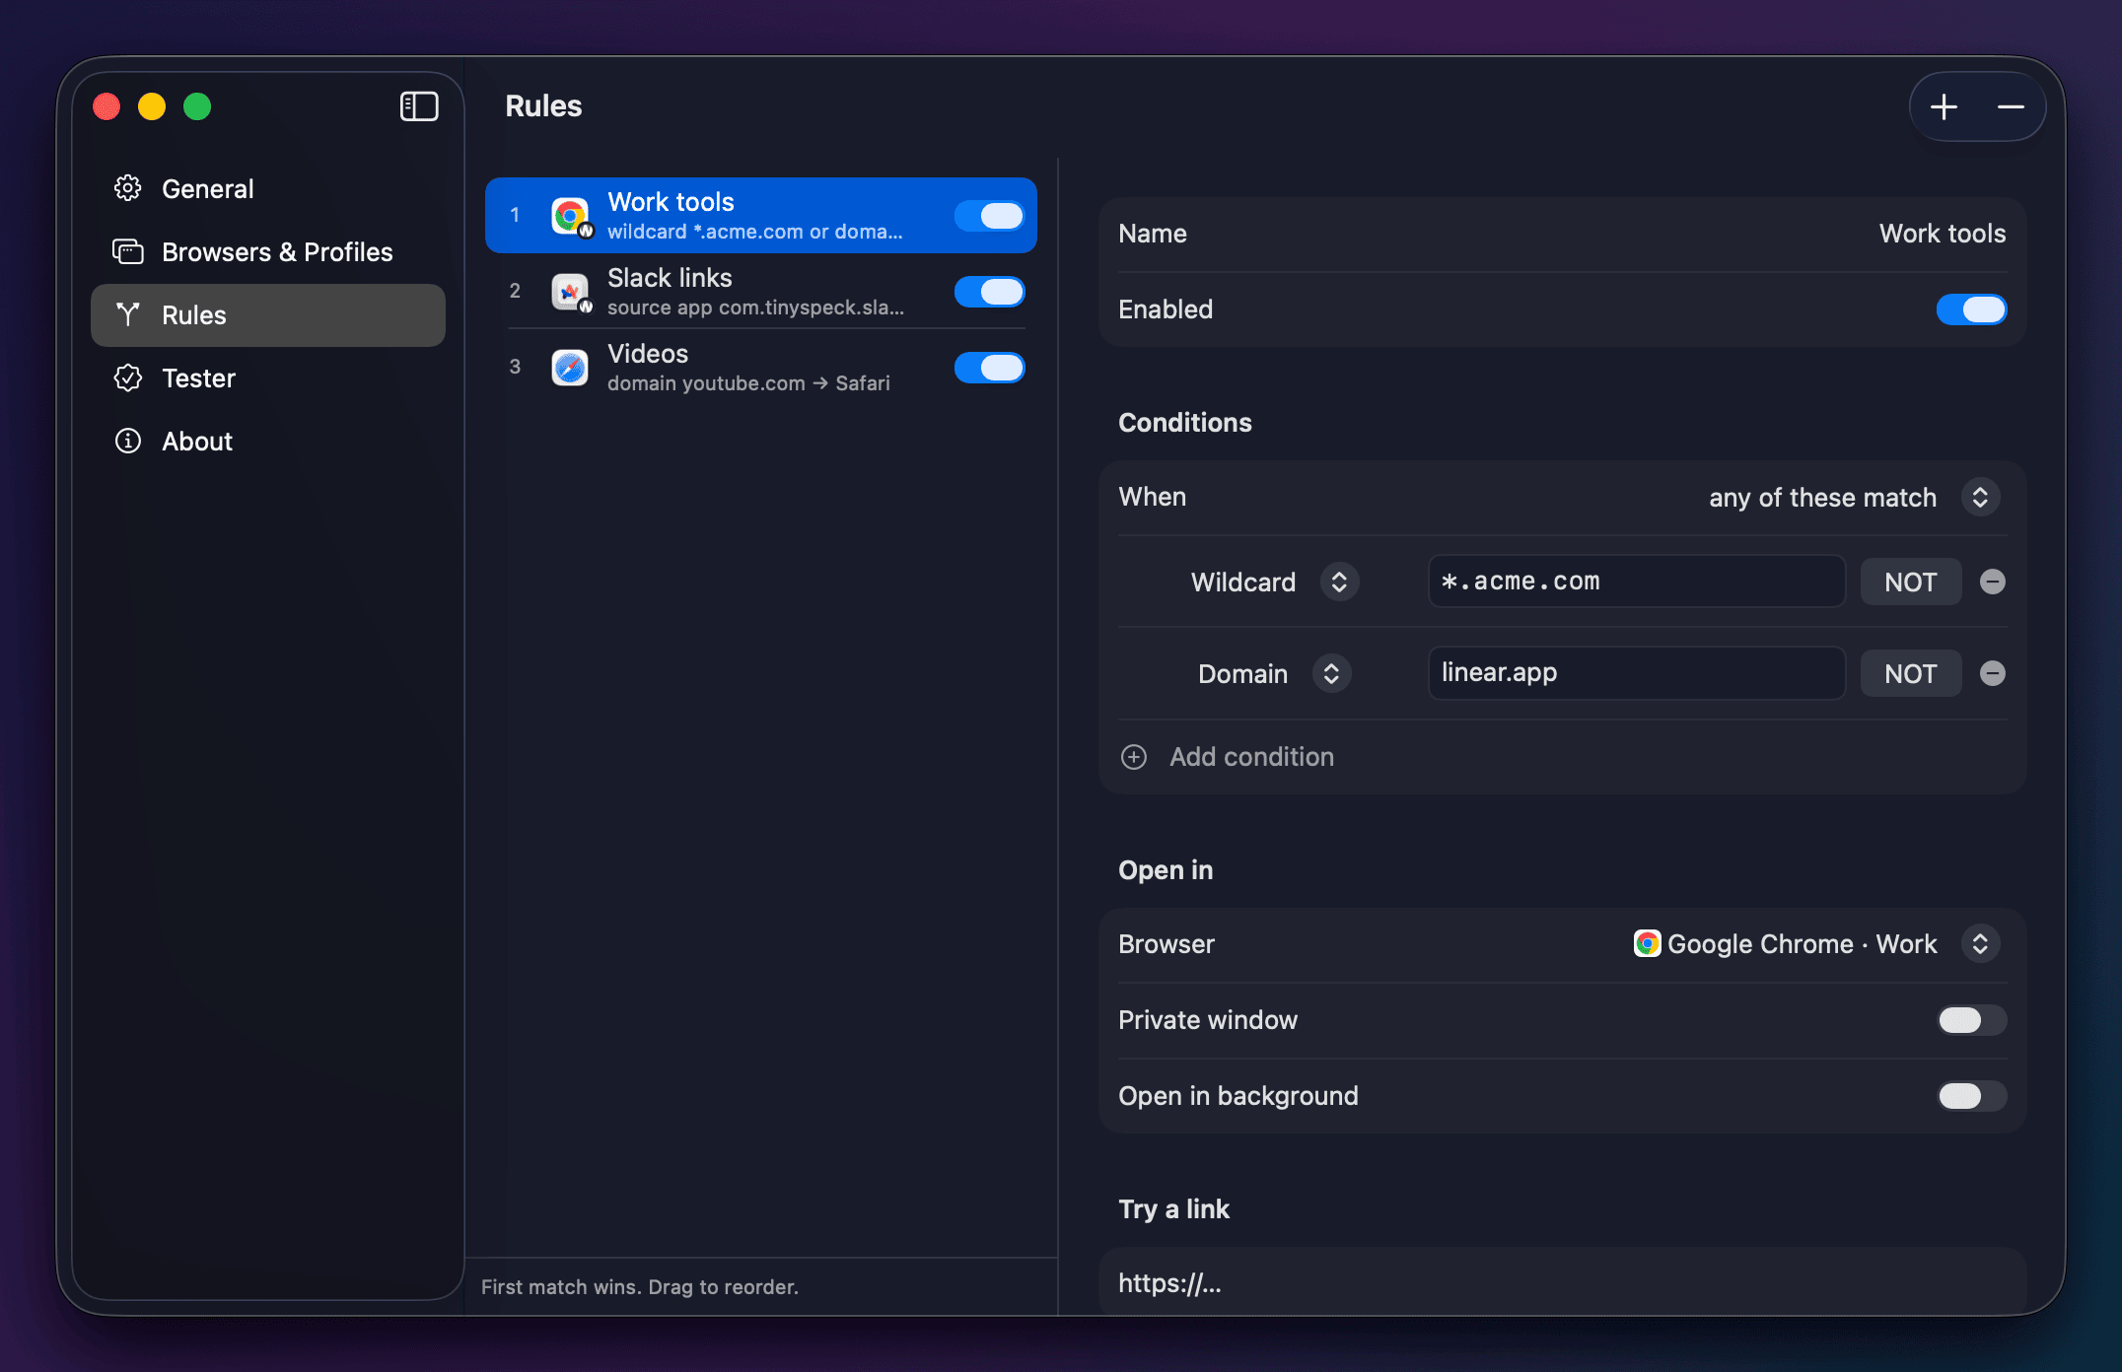
Task: Open the 'any of these match' dropdown
Action: coord(1854,497)
